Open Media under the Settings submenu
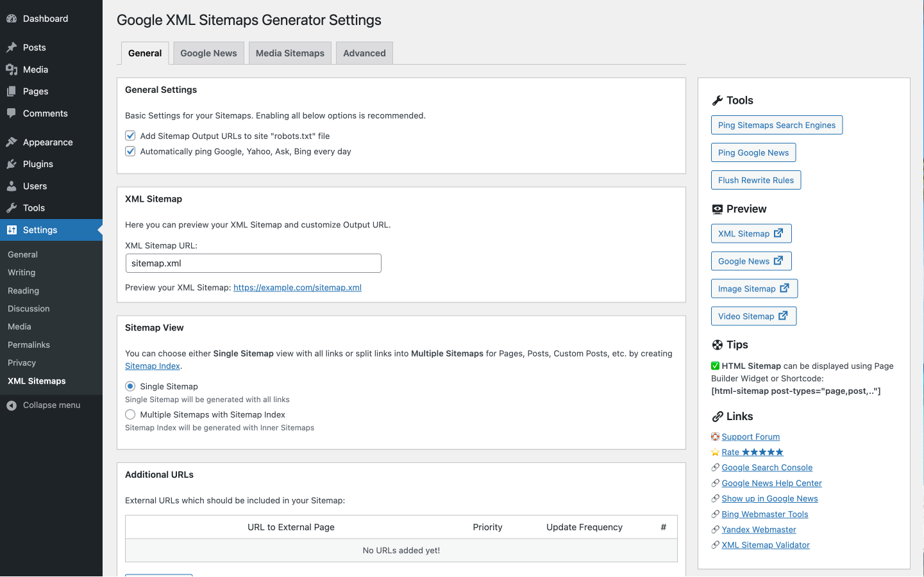The height and width of the screenshot is (577, 924). click(x=19, y=327)
